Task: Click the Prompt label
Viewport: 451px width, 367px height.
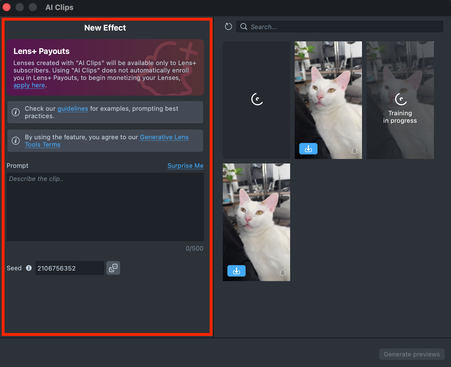Action: 17,166
